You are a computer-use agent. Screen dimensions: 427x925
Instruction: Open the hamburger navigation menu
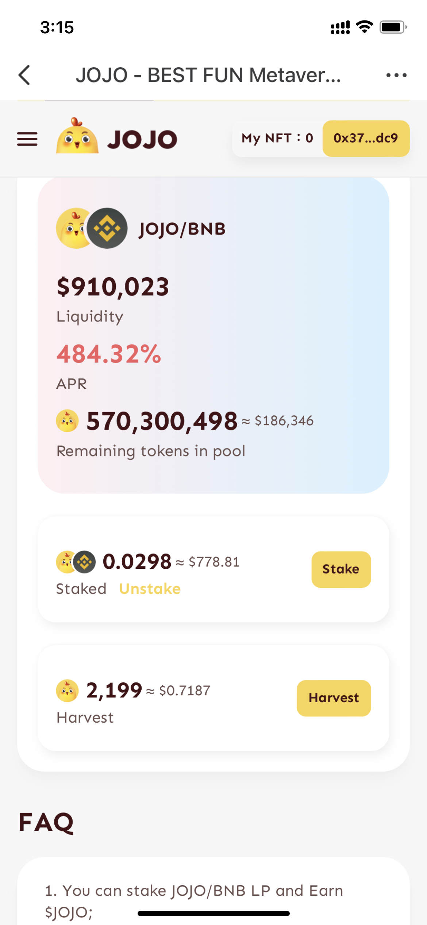27,139
